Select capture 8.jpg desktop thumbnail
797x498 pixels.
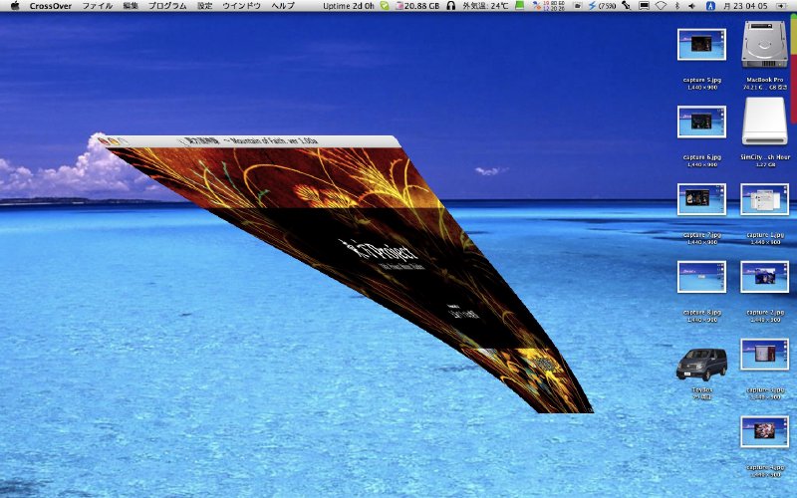[701, 277]
